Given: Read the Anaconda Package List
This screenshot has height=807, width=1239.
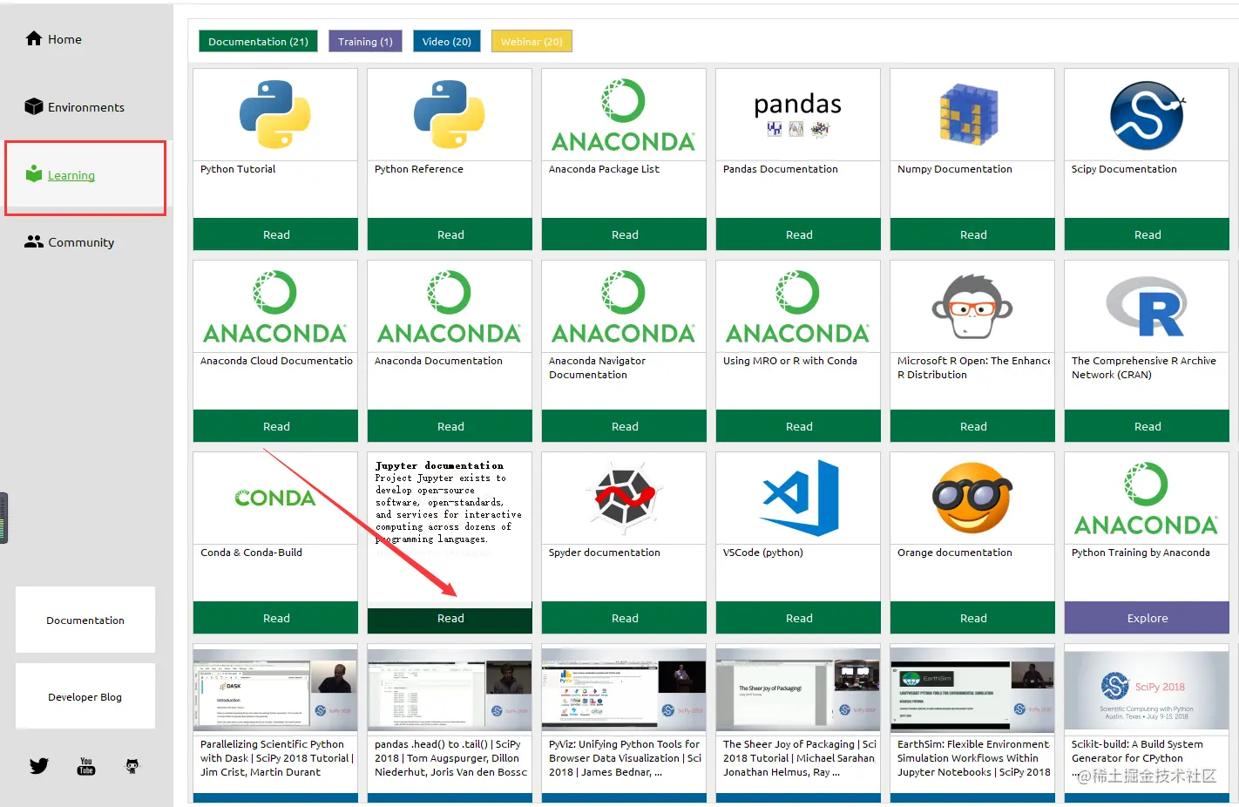Looking at the screenshot, I should pos(624,234).
